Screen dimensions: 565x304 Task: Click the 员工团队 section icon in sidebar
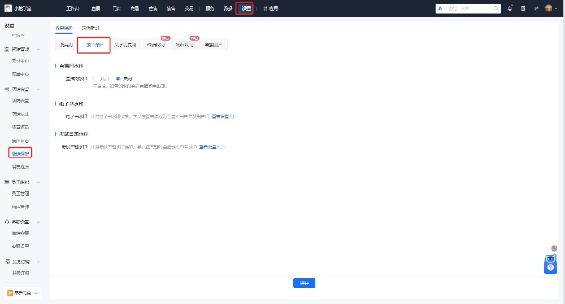pyautogui.click(x=6, y=182)
